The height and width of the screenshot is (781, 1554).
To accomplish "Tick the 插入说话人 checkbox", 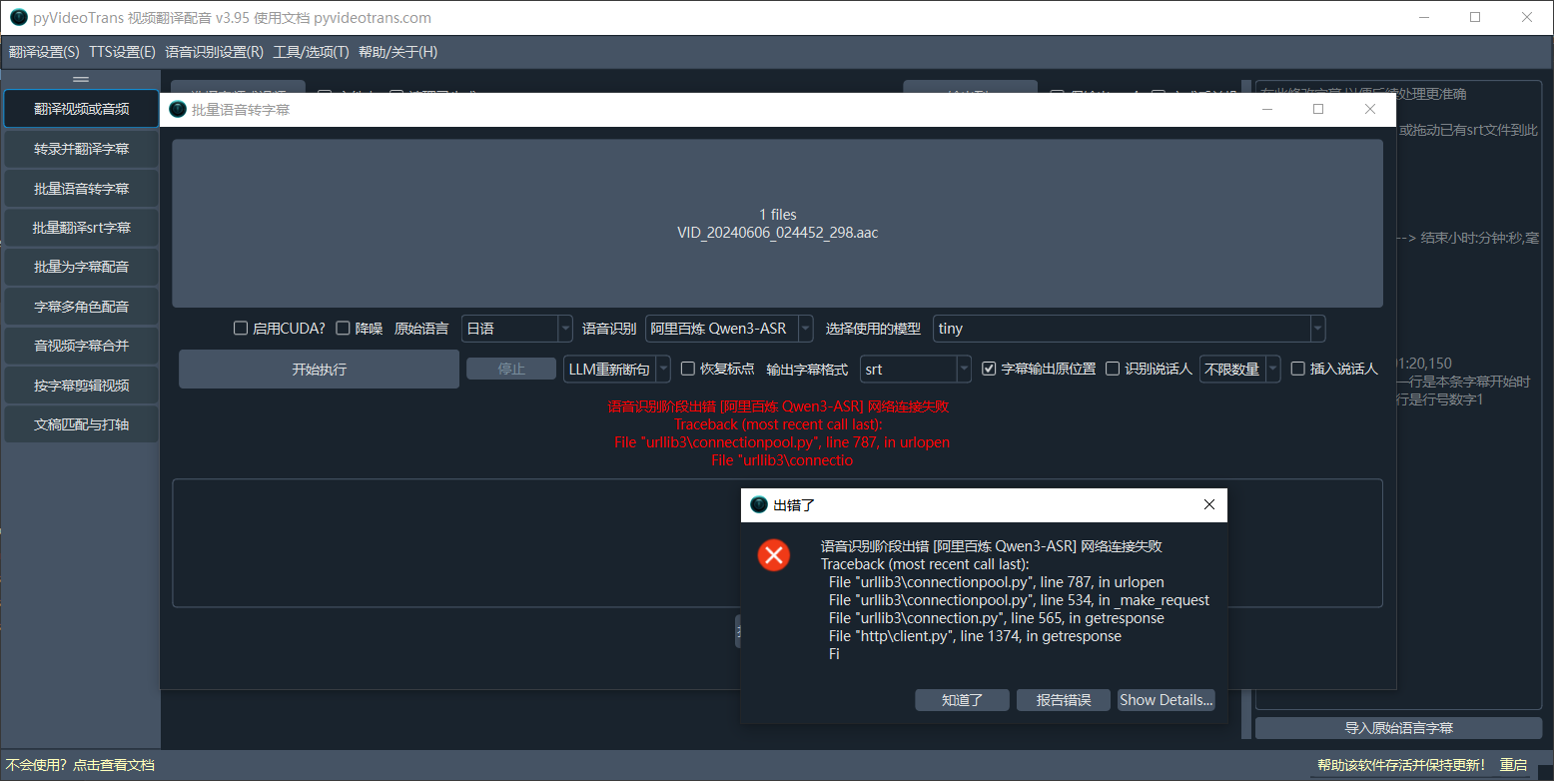I will click(x=1298, y=369).
